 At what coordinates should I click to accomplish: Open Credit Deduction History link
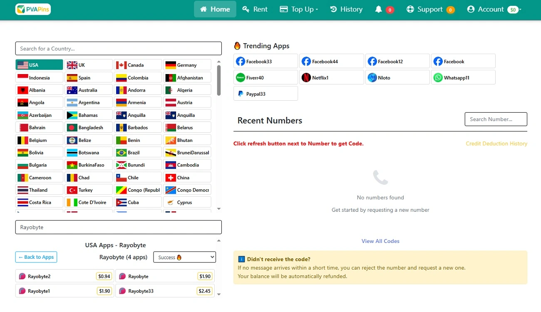[496, 144]
